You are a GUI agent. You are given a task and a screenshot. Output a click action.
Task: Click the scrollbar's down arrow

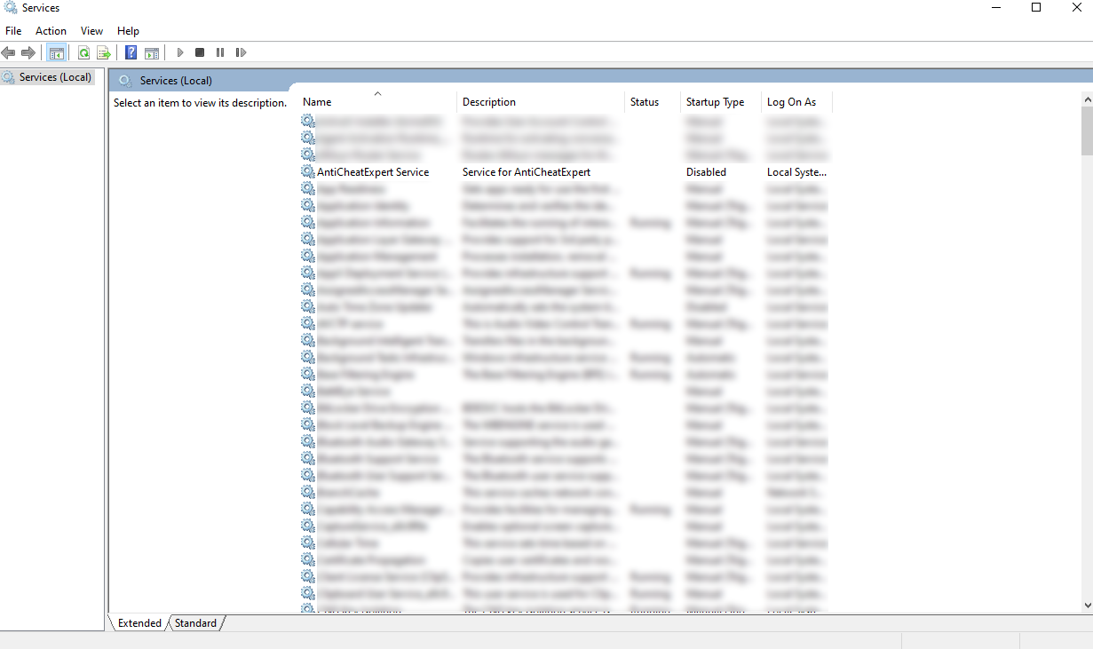1087,605
